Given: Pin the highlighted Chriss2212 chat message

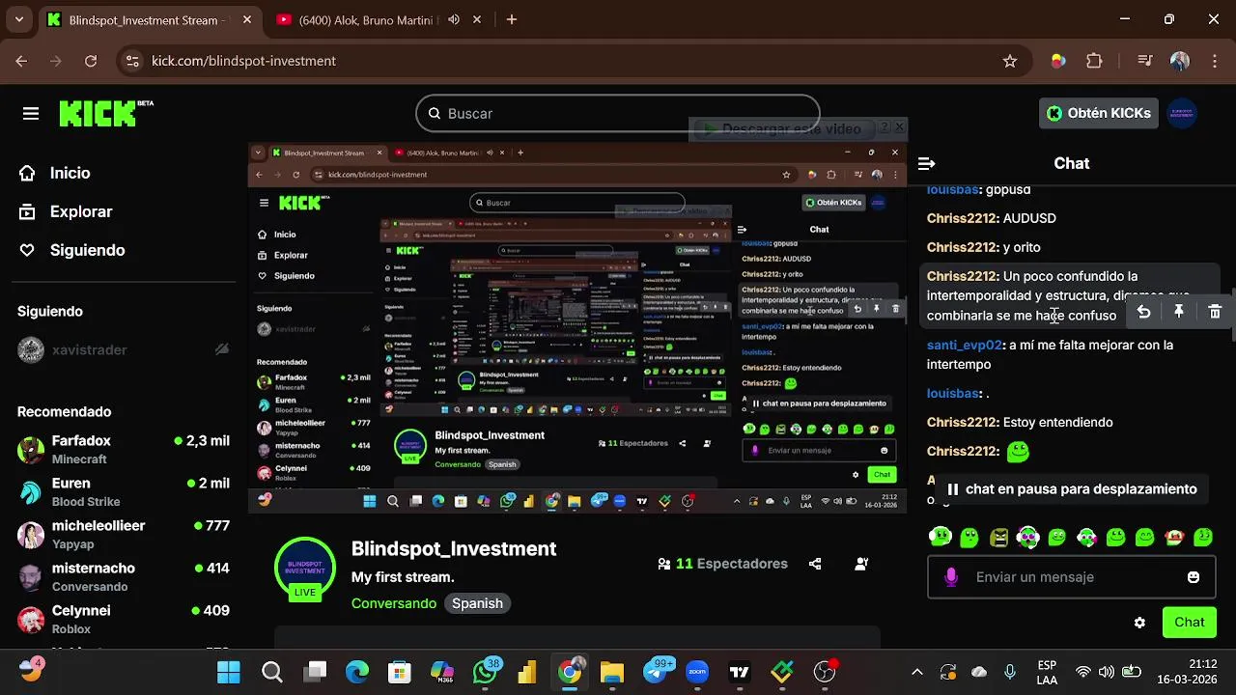Looking at the screenshot, I should coord(1179,312).
